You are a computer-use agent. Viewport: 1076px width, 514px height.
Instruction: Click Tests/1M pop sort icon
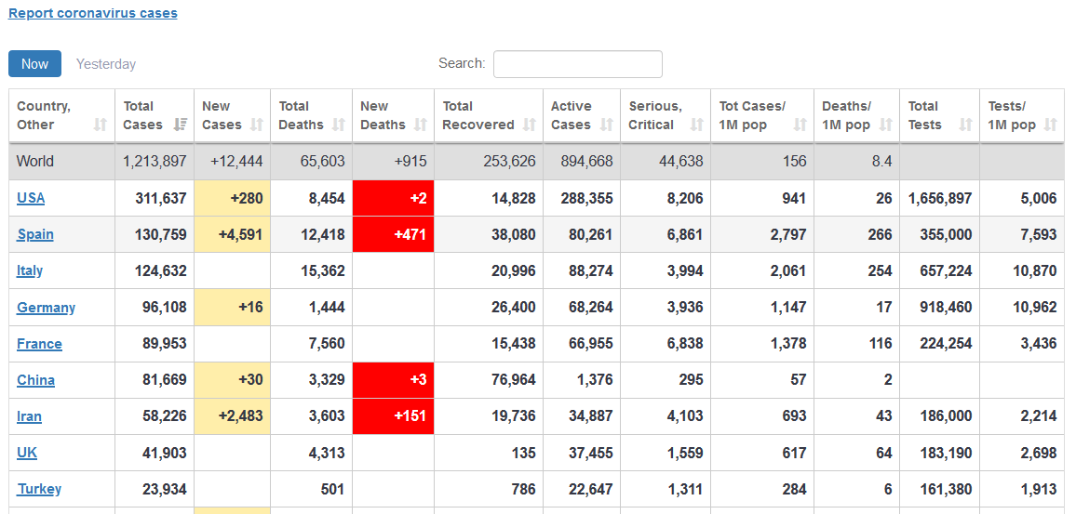[x=1051, y=125]
